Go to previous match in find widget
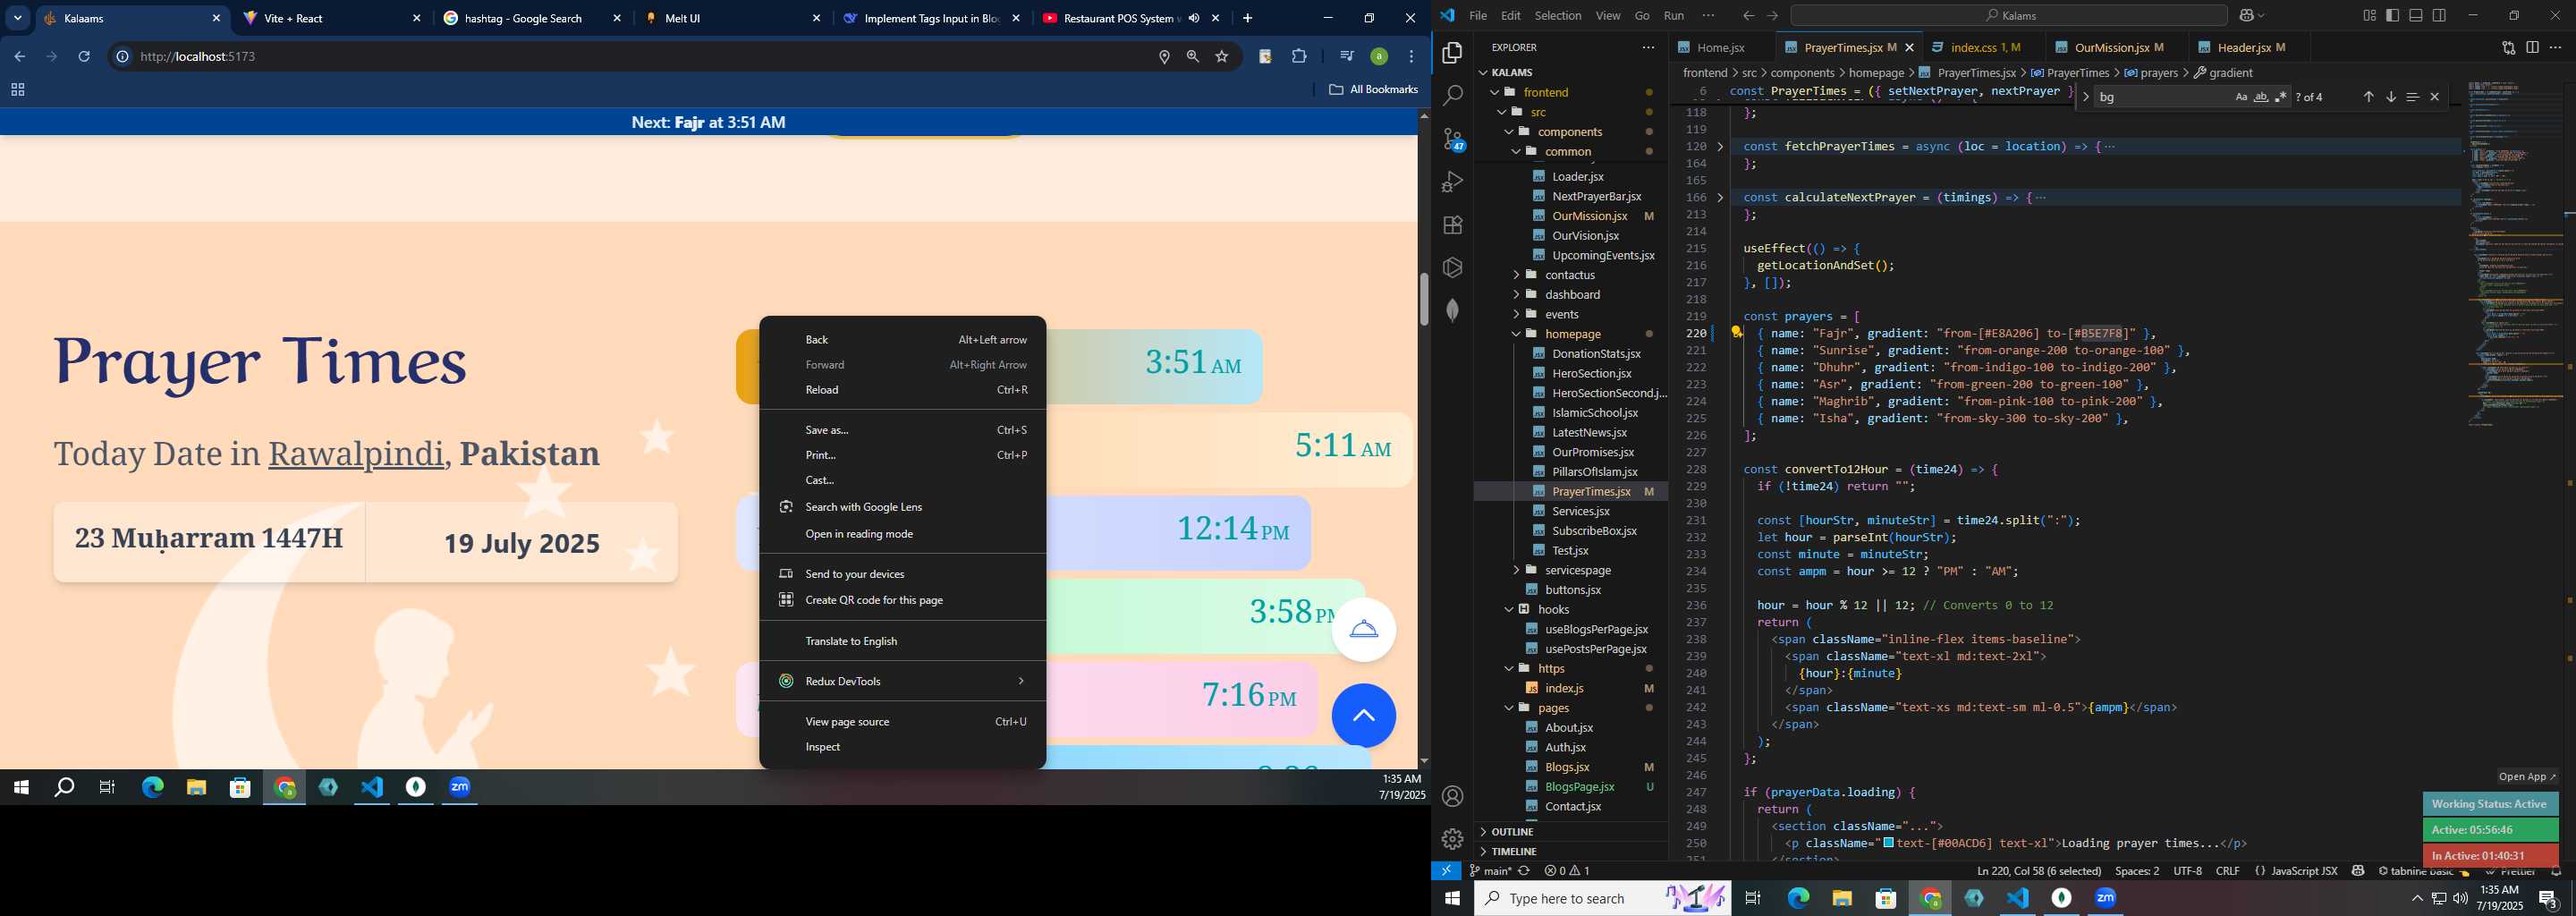This screenshot has width=2576, height=916. [2368, 97]
